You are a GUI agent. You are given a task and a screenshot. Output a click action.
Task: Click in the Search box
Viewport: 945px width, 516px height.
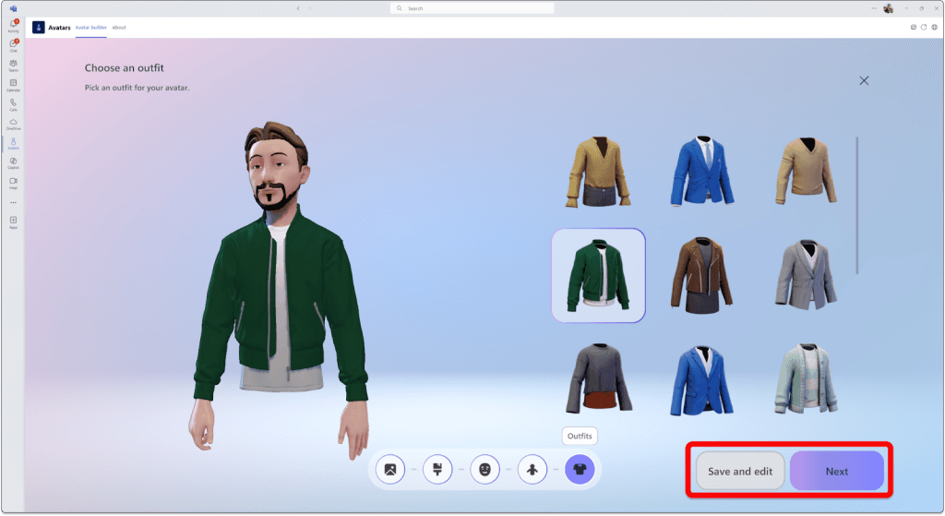pyautogui.click(x=472, y=8)
